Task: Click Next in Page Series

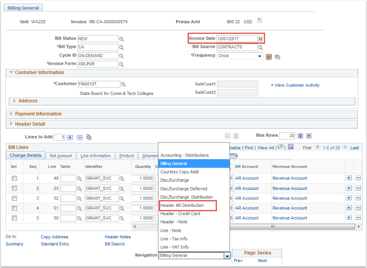Action: click(x=262, y=261)
